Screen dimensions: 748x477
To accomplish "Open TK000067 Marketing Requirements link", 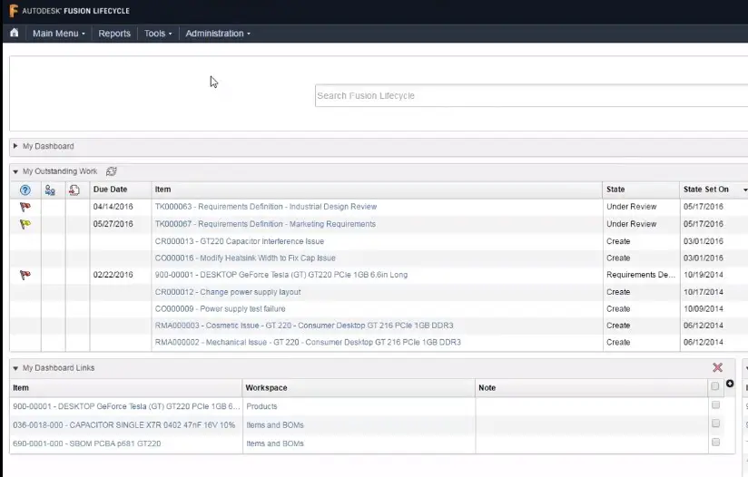I will pos(265,224).
